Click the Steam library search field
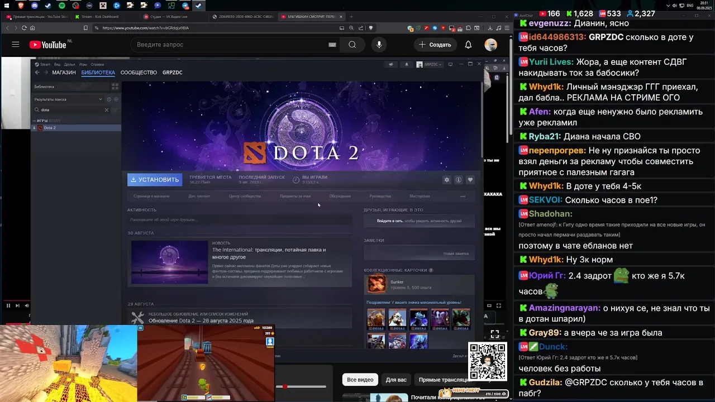This screenshot has width=715, height=402. tap(71, 110)
